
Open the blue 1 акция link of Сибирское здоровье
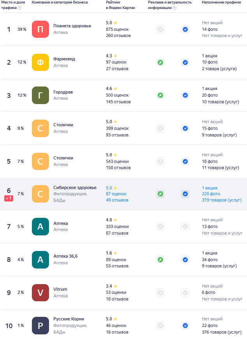coord(209,188)
